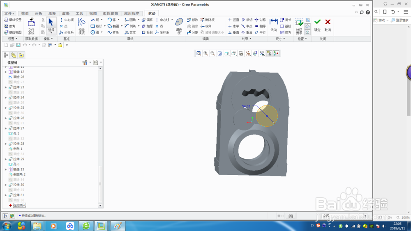Toggle overlapping geometry highlight in 检查 group
This screenshot has width=411, height=231.
(x=308, y=20)
